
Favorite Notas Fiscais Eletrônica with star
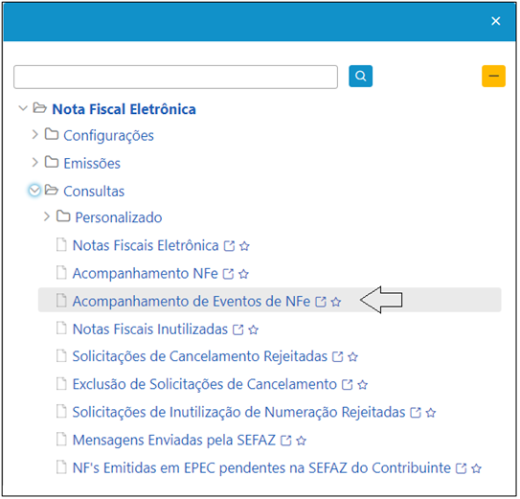(244, 246)
